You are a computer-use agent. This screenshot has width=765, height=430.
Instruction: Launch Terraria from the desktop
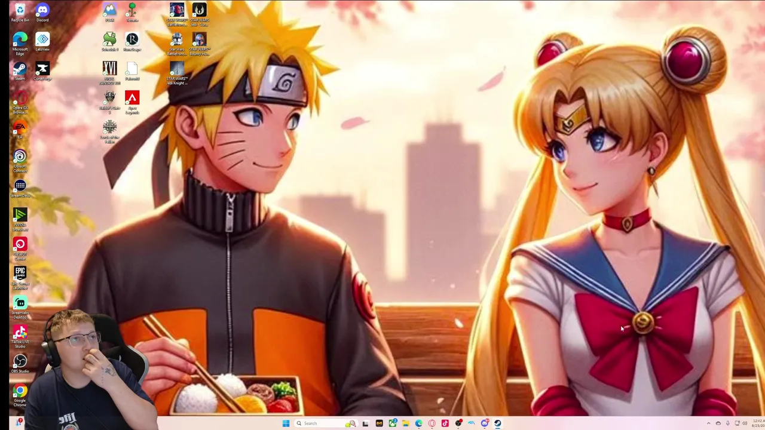click(x=132, y=13)
